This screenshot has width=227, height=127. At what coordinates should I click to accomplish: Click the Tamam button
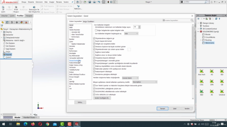tap(162, 109)
